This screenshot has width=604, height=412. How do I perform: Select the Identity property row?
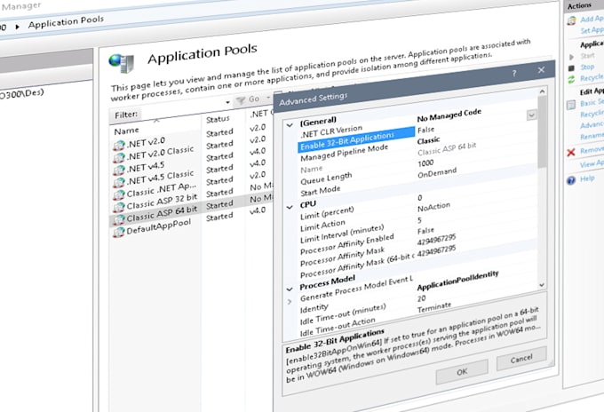pos(314,308)
